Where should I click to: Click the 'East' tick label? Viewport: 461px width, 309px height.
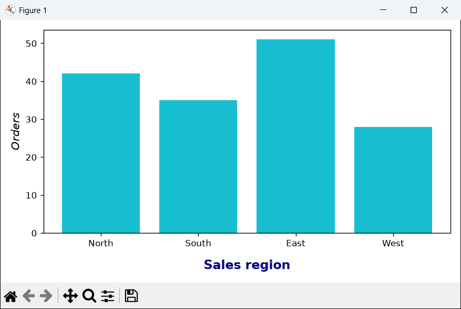pos(296,243)
